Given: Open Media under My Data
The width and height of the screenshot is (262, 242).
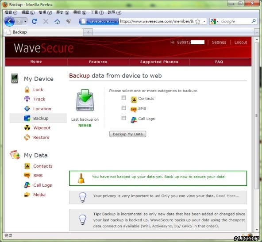Looking at the screenshot, I should (39, 195).
